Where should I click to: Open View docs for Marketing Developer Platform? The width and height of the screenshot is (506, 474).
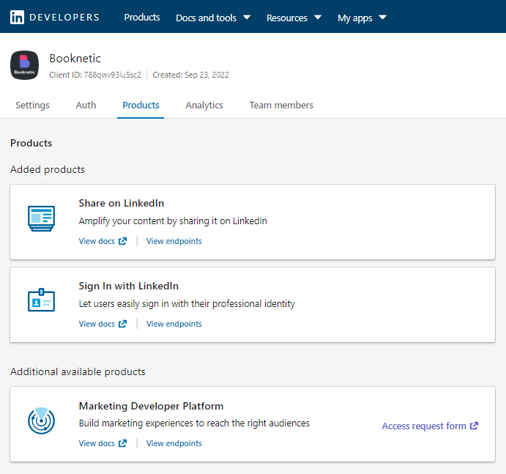pyautogui.click(x=103, y=443)
